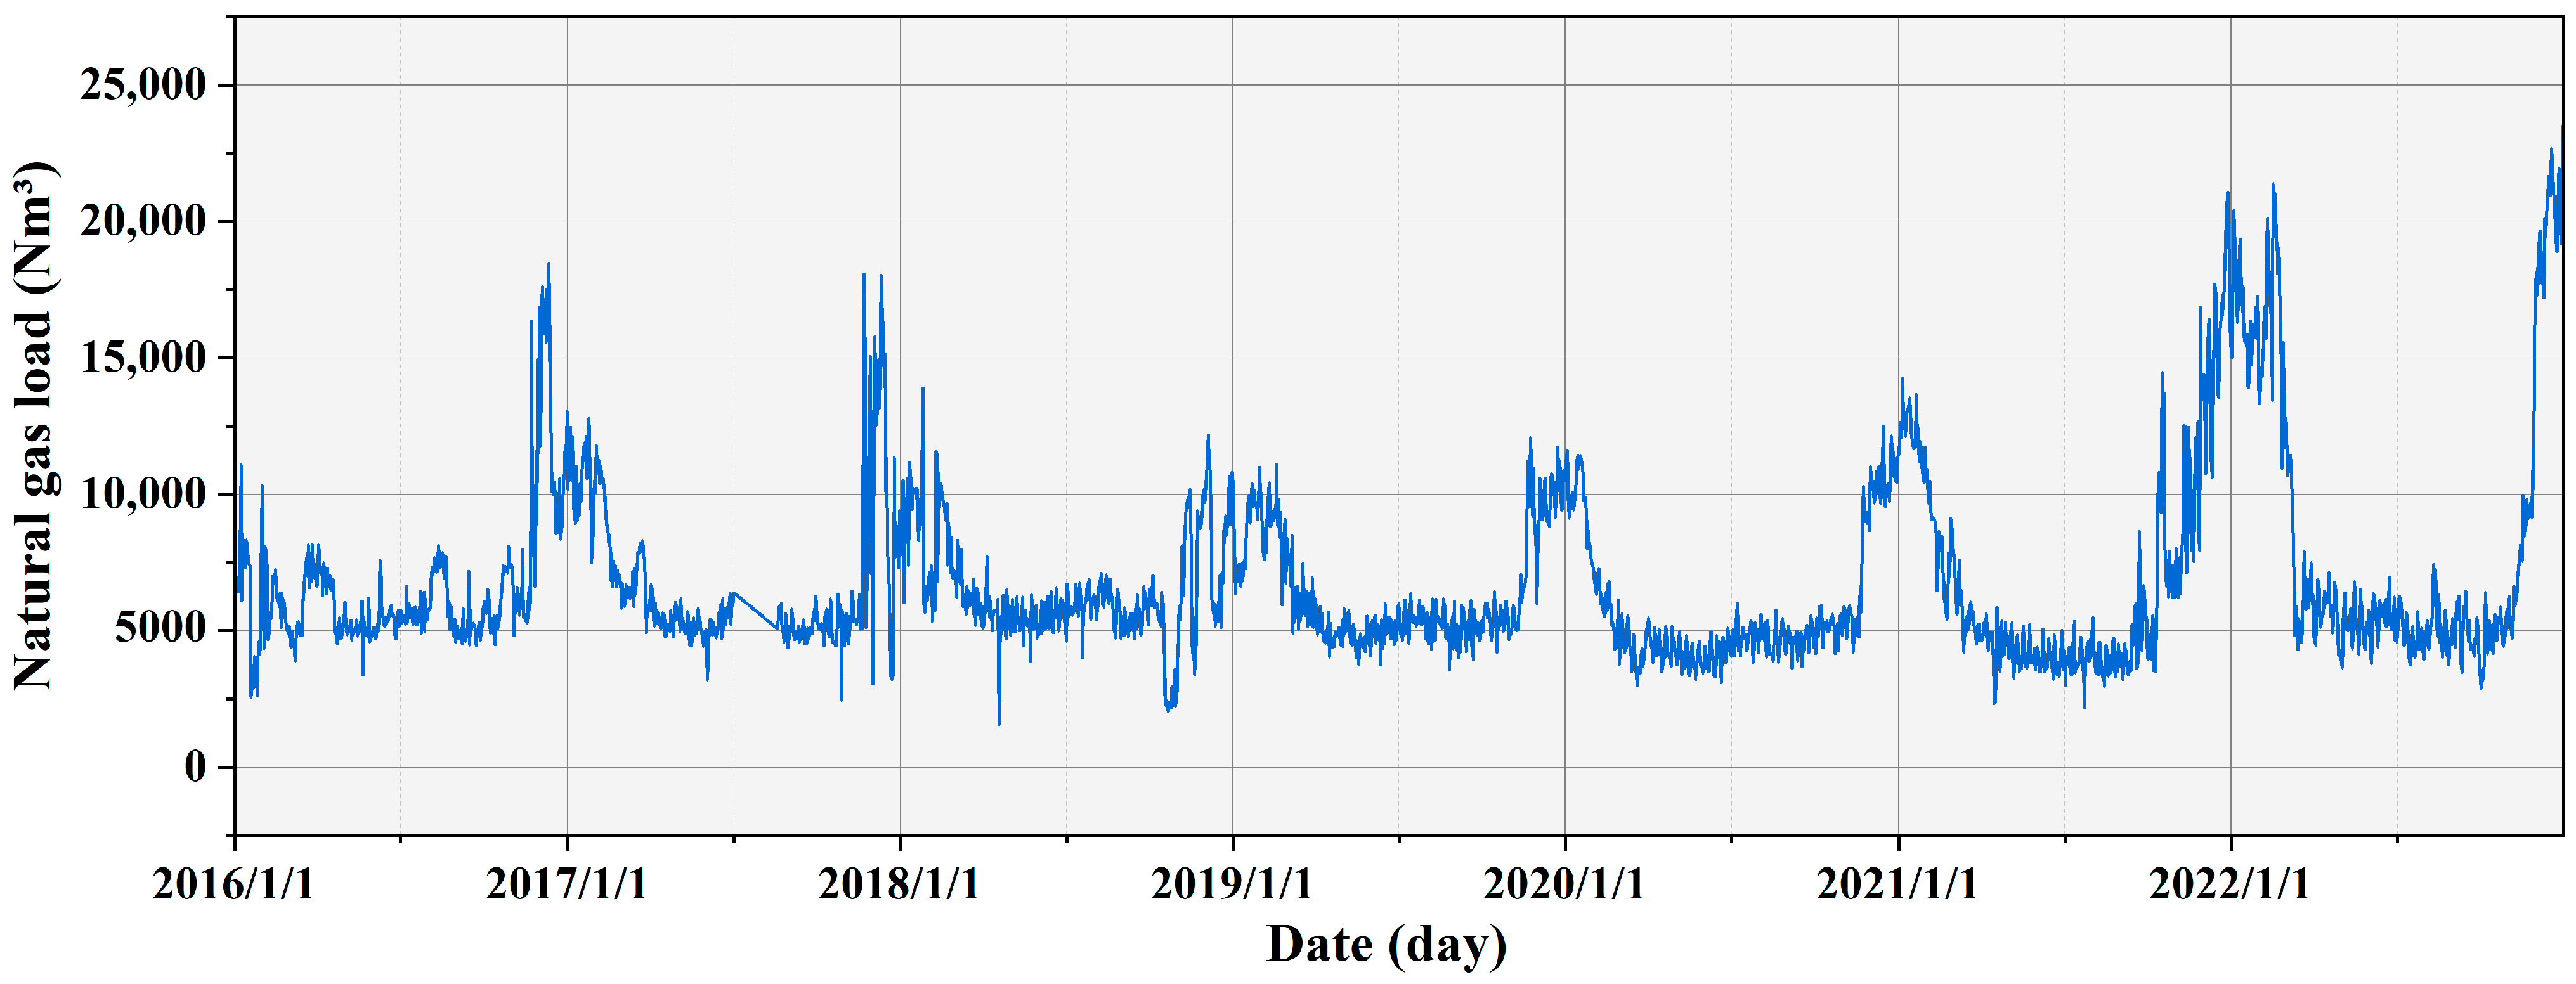Viewport: 2576px width, 984px height.
Task: Select the 2021/1/1 x-axis date label
Action: (1897, 884)
